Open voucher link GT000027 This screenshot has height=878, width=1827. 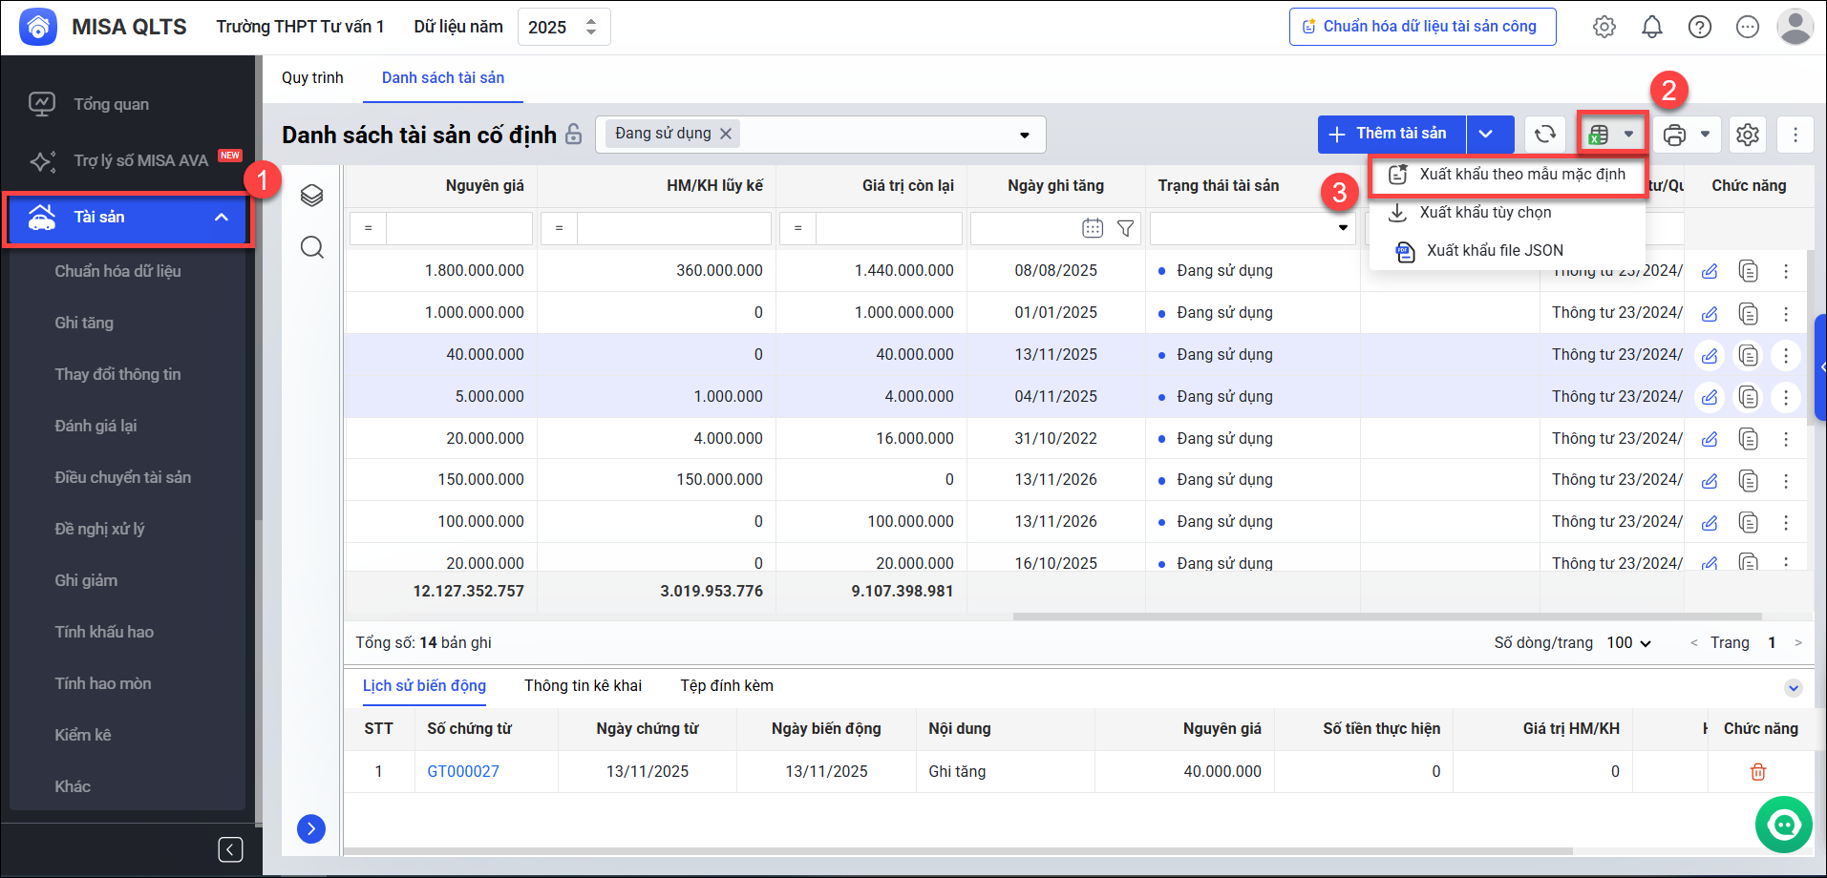coord(463,771)
